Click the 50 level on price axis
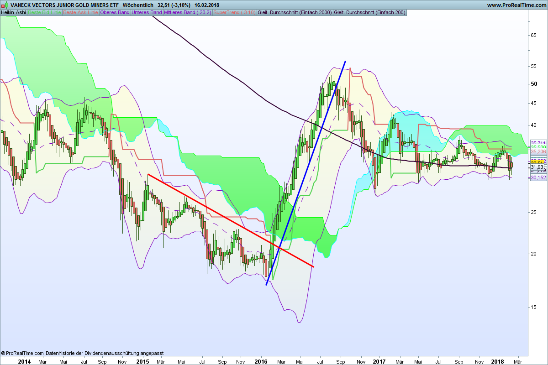 pyautogui.click(x=533, y=84)
